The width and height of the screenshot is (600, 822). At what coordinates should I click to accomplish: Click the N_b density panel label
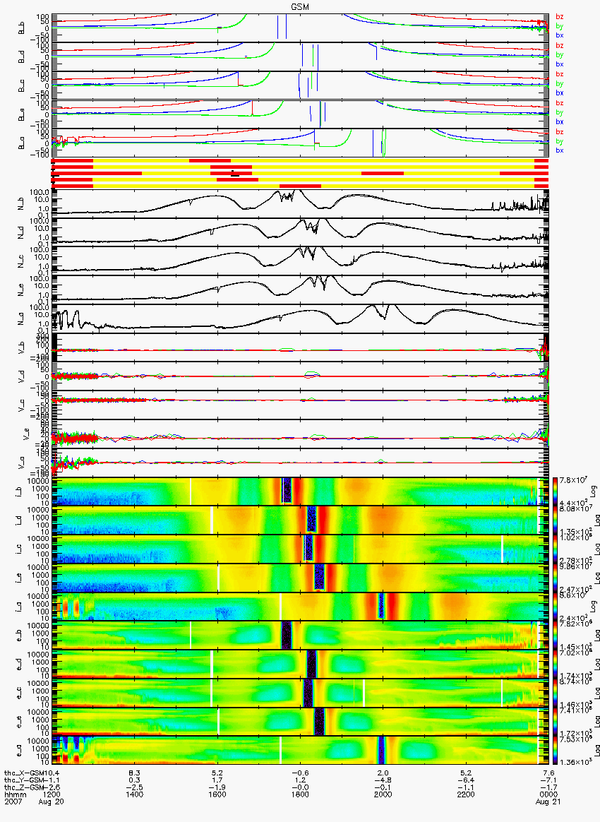click(x=21, y=203)
